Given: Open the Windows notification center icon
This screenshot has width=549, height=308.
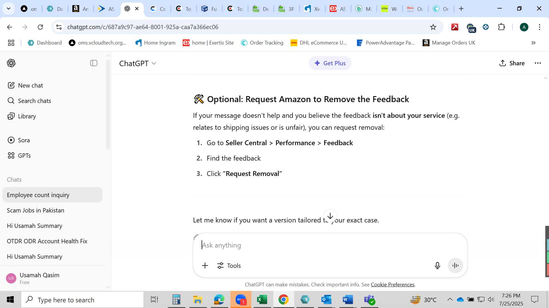Looking at the screenshot, I should (534, 299).
